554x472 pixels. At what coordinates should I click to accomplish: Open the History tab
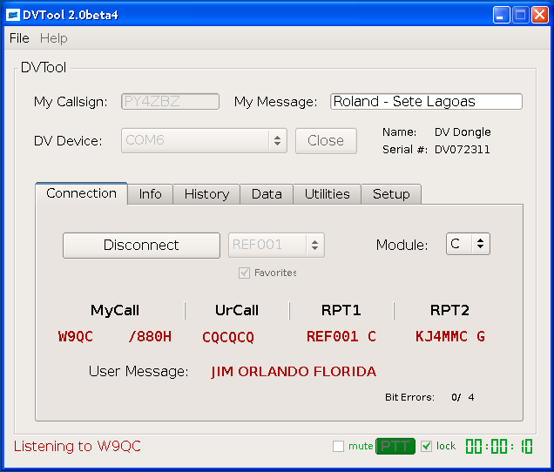point(206,194)
